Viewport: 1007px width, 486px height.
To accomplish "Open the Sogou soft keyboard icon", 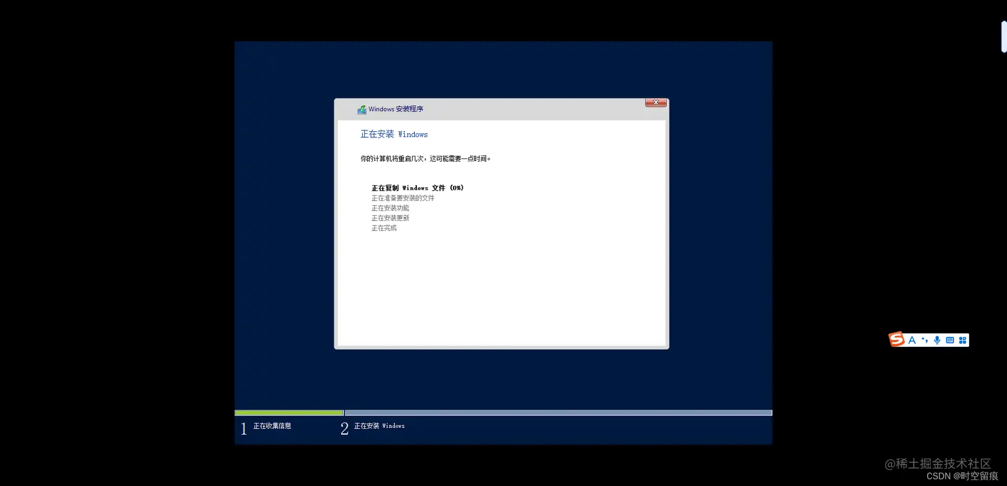I will tap(950, 340).
